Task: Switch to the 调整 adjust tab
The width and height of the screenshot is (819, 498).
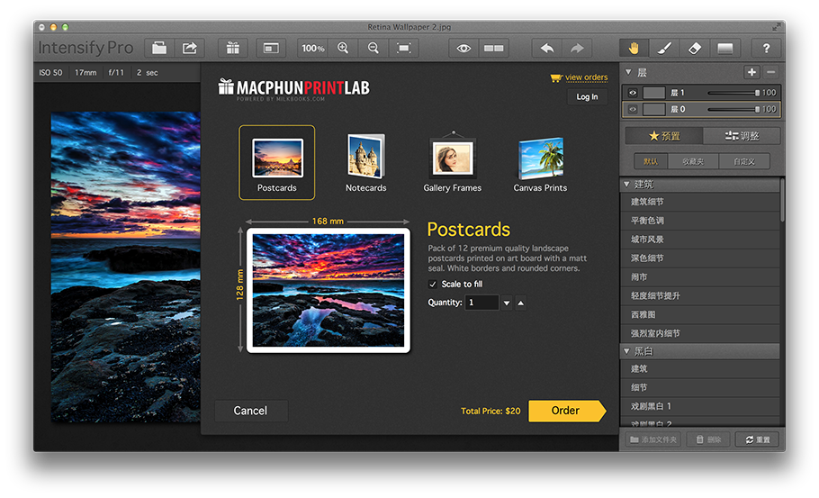Action: [x=742, y=136]
